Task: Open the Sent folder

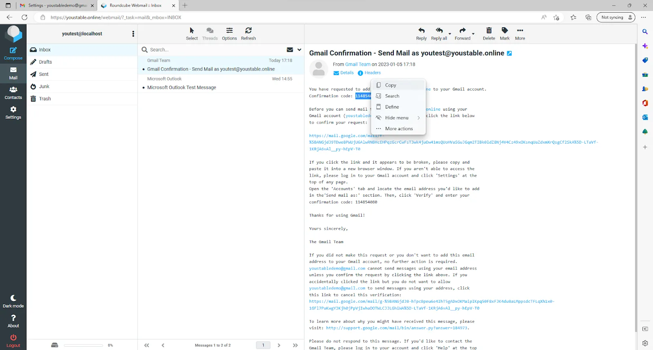Action: click(x=82, y=74)
